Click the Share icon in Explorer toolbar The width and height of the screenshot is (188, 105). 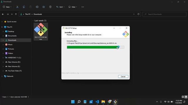(x=44, y=7)
